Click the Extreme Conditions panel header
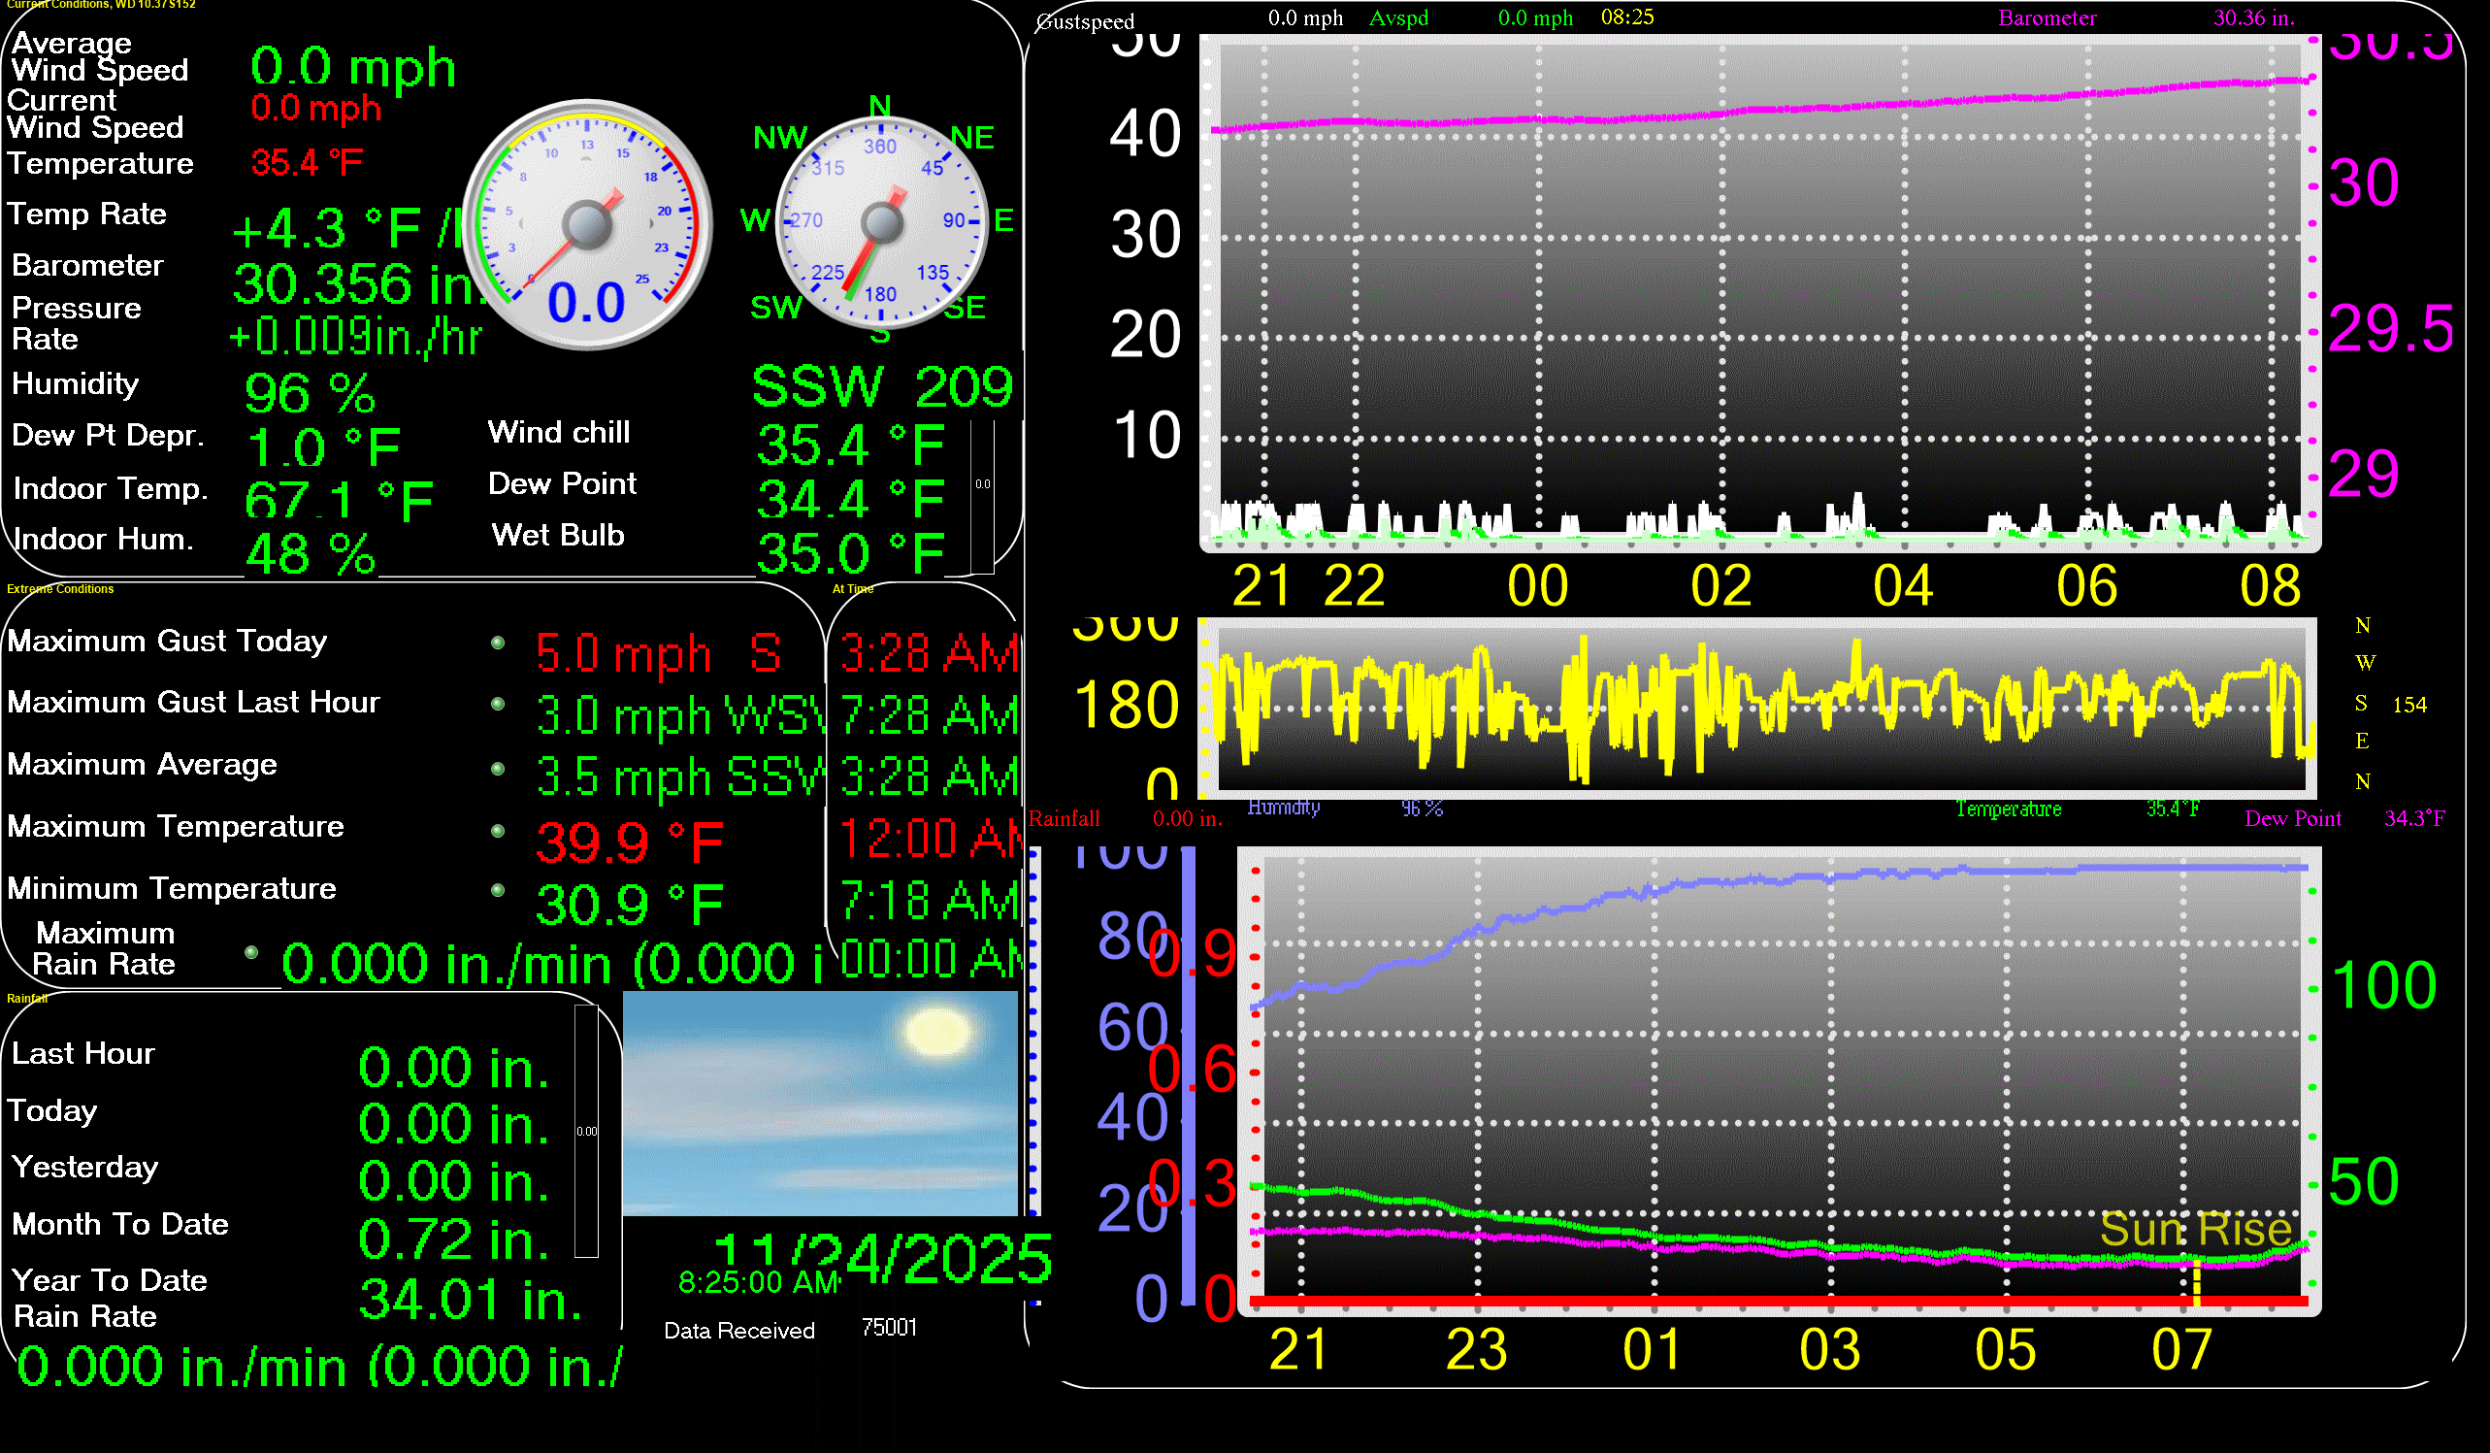Screen dimensions: 2490x1453 coord(60,589)
